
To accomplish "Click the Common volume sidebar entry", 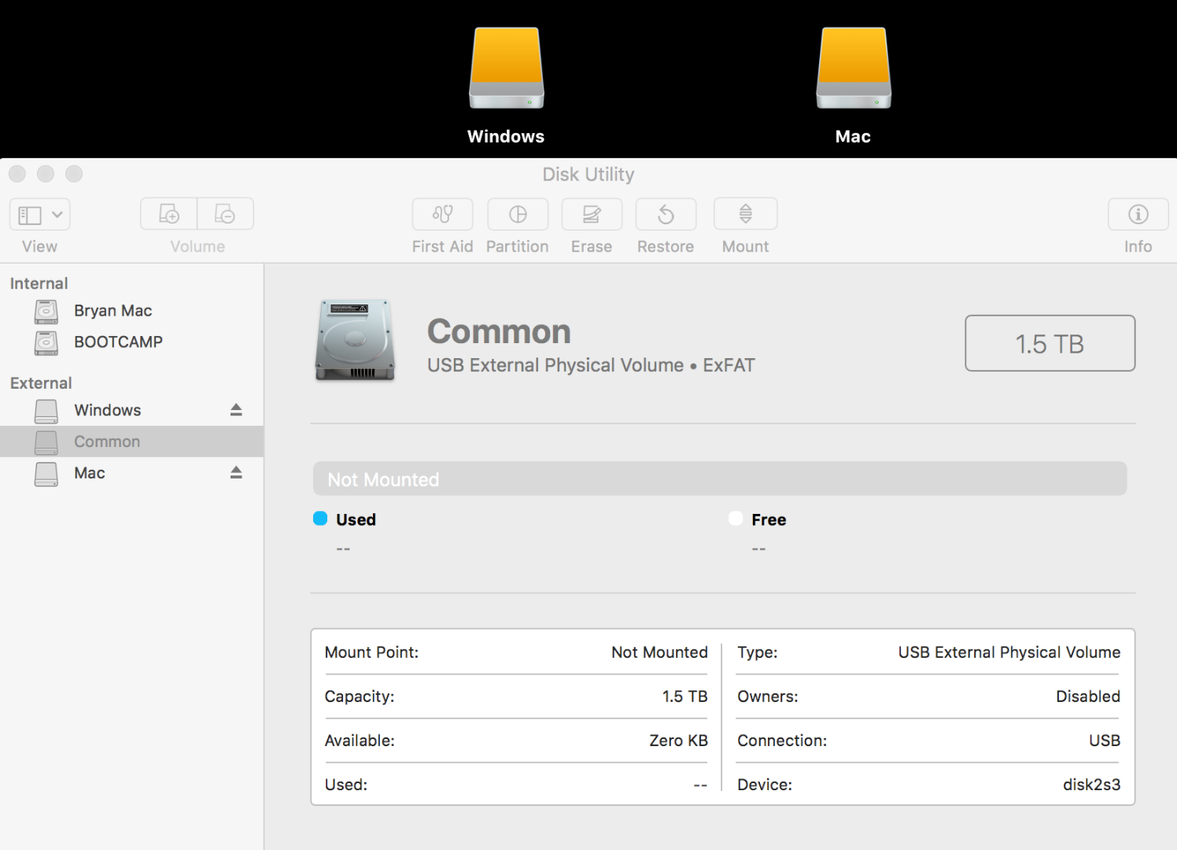I will click(x=107, y=442).
